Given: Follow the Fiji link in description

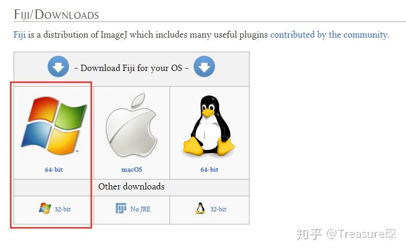Looking at the screenshot, I should pyautogui.click(x=20, y=35).
